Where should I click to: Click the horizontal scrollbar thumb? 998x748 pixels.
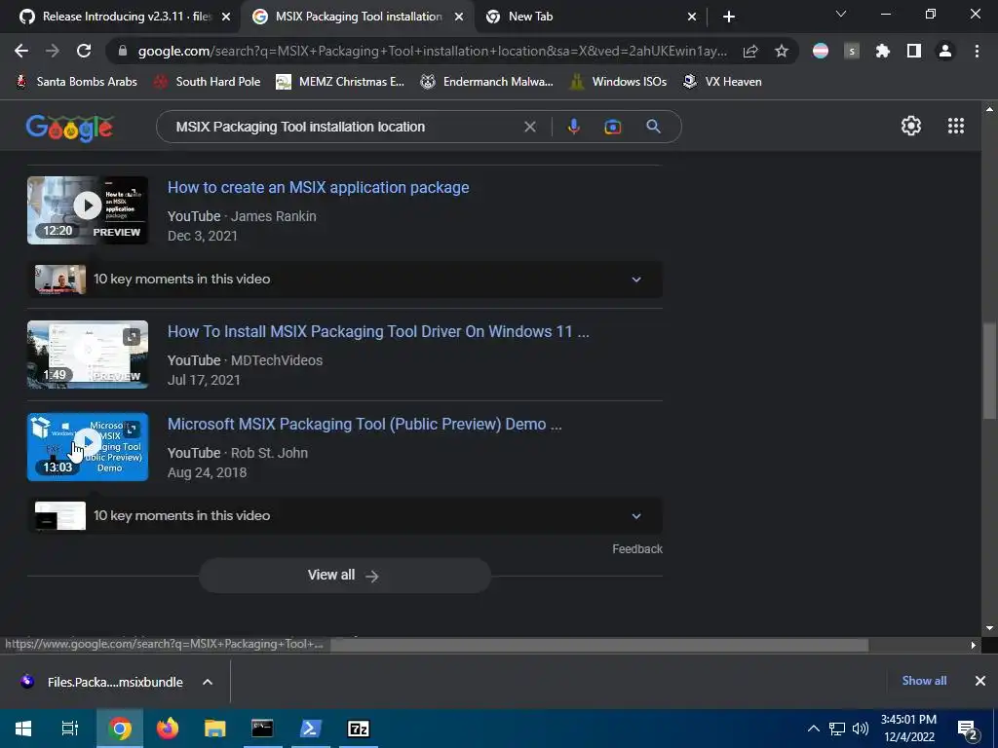click(x=599, y=645)
